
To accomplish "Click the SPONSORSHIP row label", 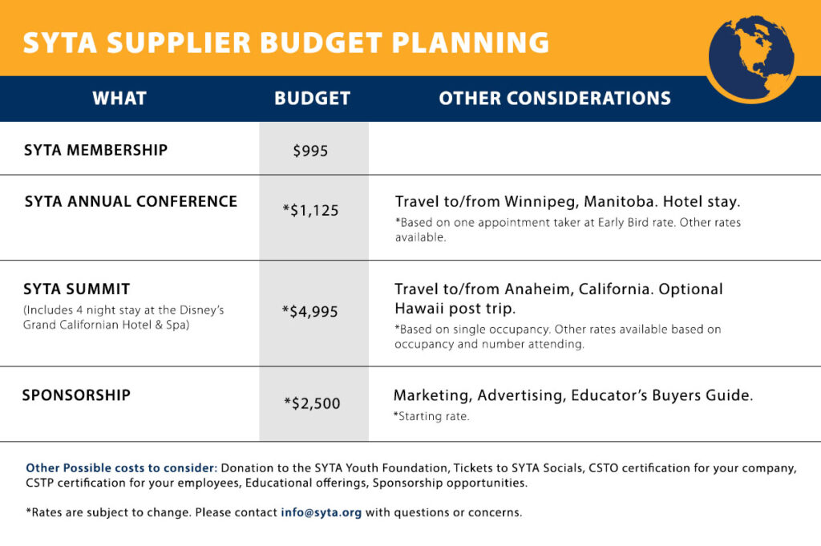I will pos(76,395).
